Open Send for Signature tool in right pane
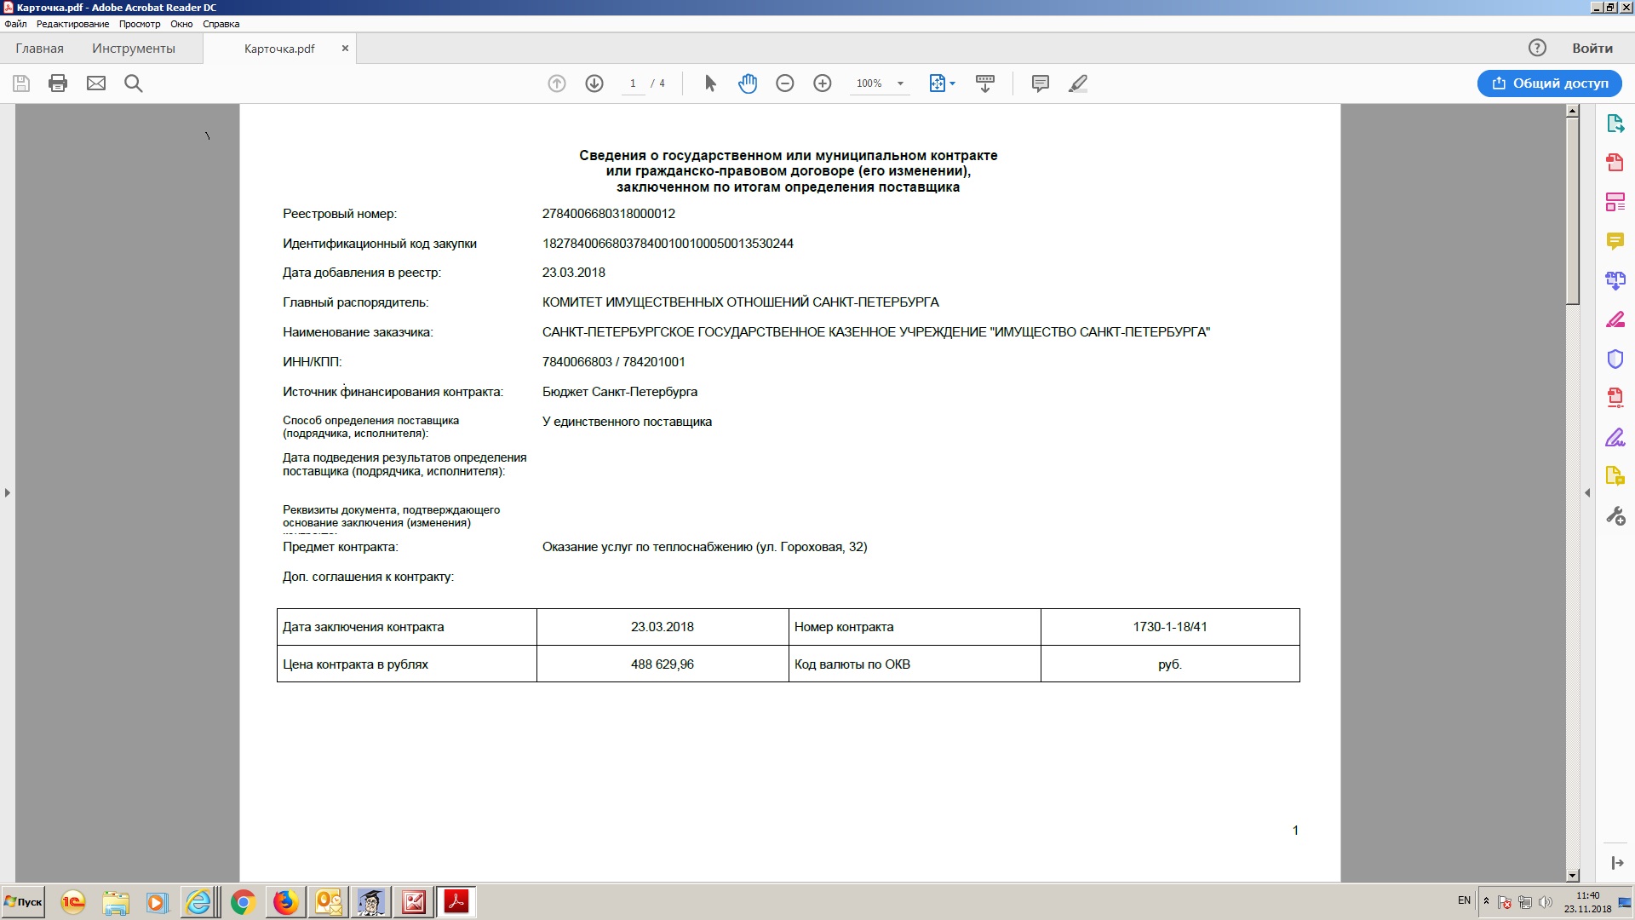 (x=1615, y=437)
